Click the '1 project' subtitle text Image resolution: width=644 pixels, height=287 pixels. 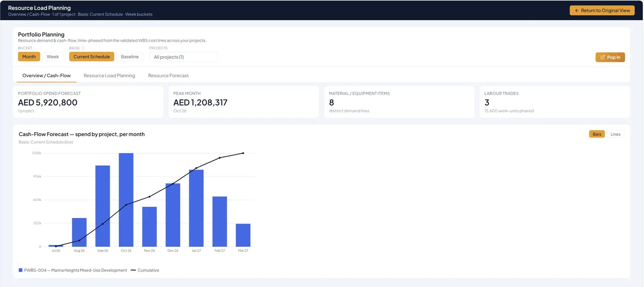click(26, 111)
